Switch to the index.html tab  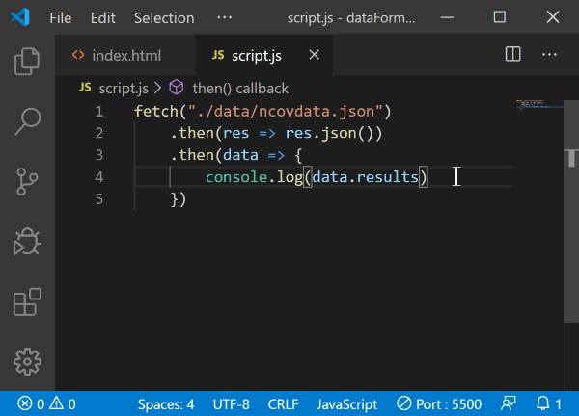124,55
